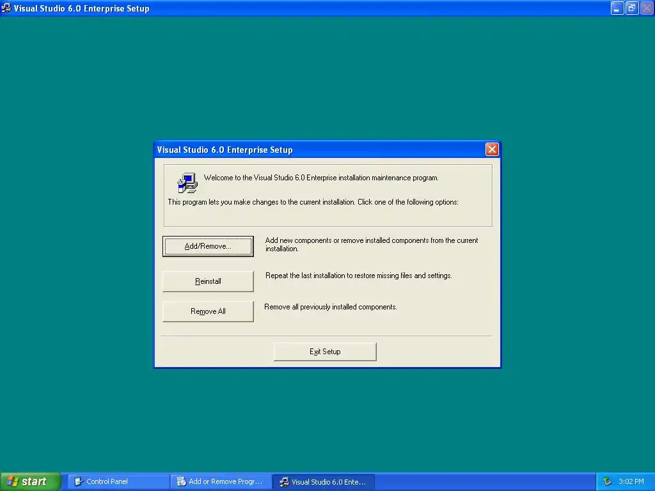Click the Visual Studio setup icon on taskbar
Screen dimensions: 655x491
point(285,482)
